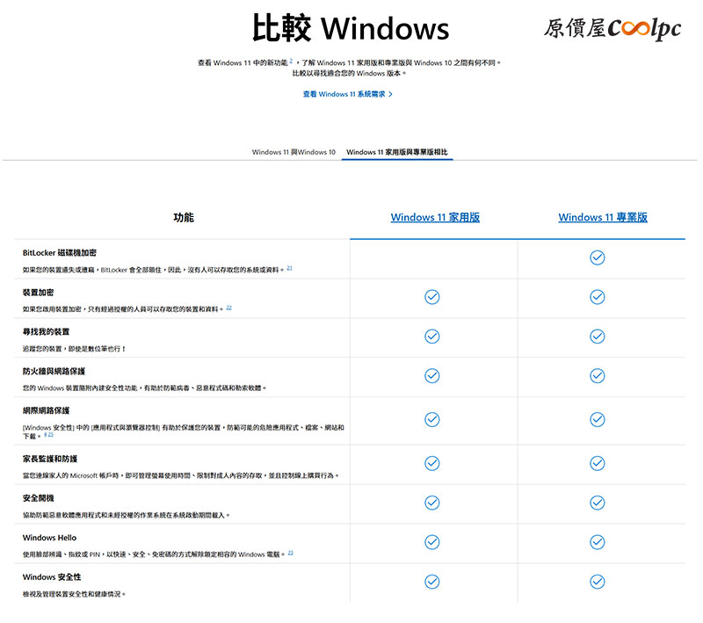
Task: Click the Windows 安全性 checkmark under 專業版
Action: click(x=598, y=582)
